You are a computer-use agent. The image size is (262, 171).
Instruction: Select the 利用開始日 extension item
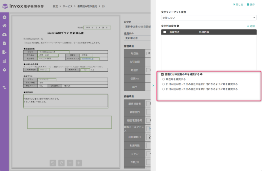click(x=135, y=137)
